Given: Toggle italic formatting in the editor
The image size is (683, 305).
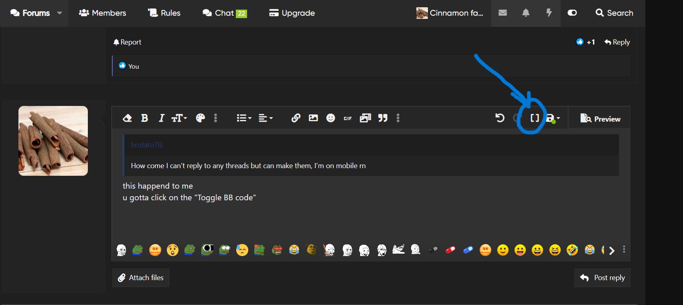Looking at the screenshot, I should [161, 118].
